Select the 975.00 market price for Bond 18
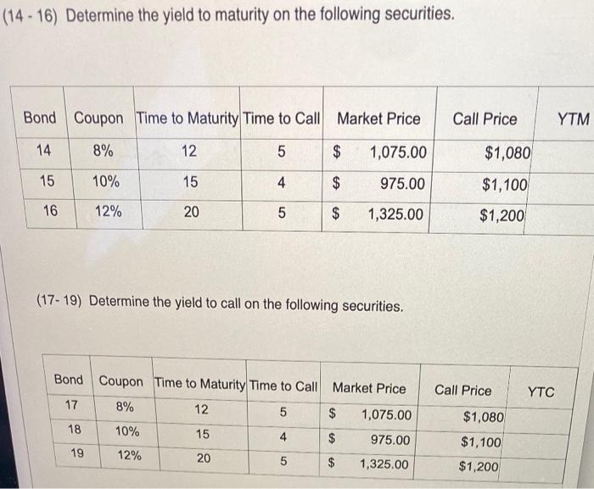The width and height of the screenshot is (594, 489). (x=390, y=441)
